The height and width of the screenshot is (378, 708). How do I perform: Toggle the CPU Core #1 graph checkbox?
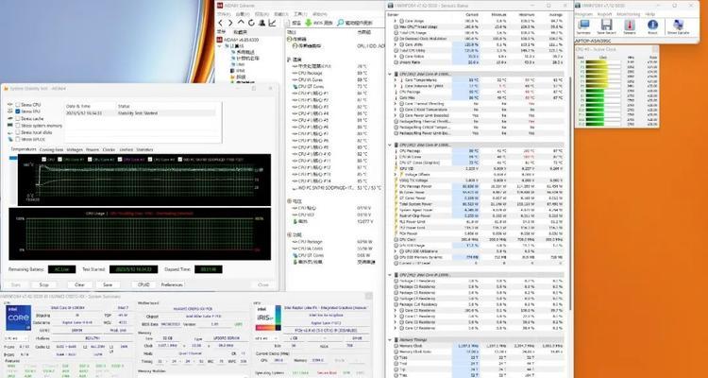coord(60,159)
